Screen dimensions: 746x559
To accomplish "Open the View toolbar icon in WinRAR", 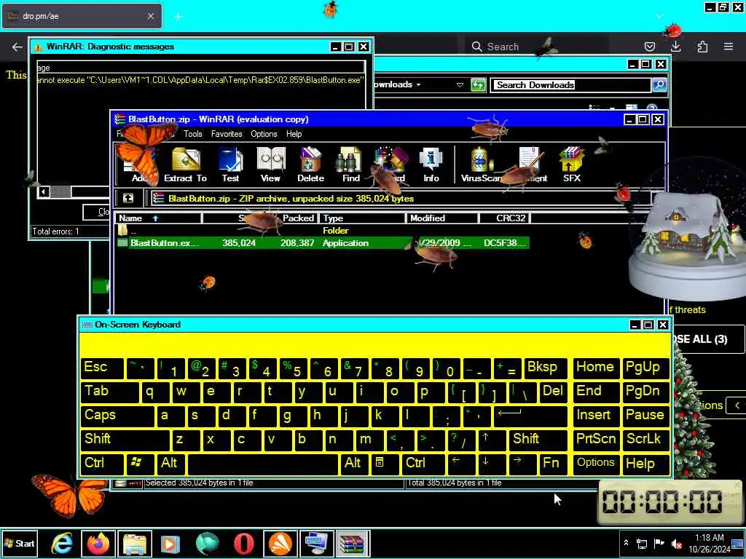I will tap(271, 164).
